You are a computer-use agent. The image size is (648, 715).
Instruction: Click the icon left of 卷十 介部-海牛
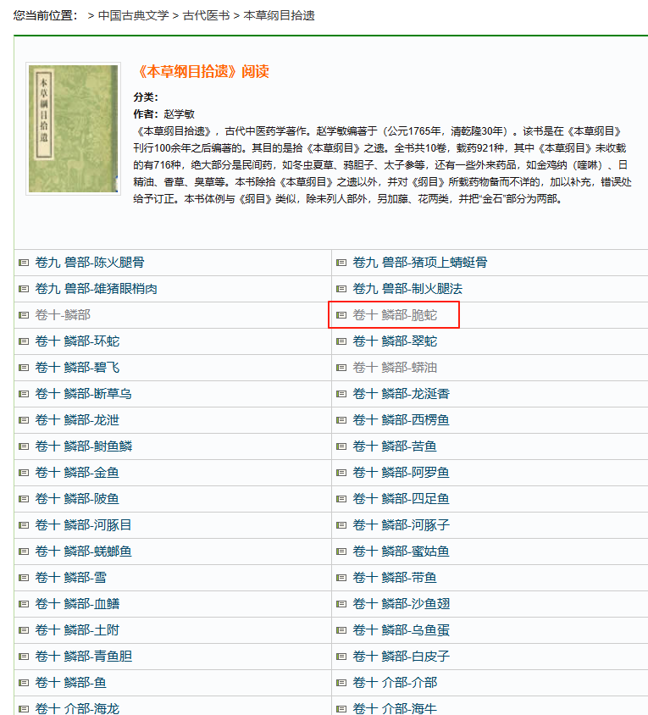pos(341,708)
